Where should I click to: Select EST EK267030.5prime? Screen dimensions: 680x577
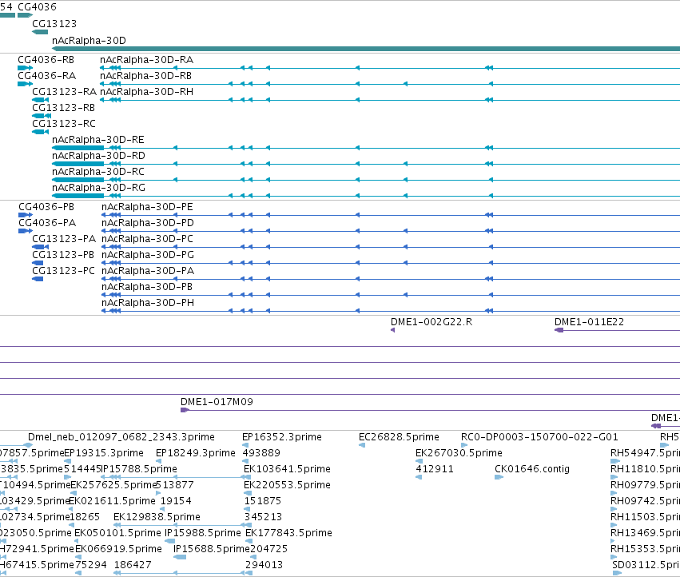coord(459,453)
